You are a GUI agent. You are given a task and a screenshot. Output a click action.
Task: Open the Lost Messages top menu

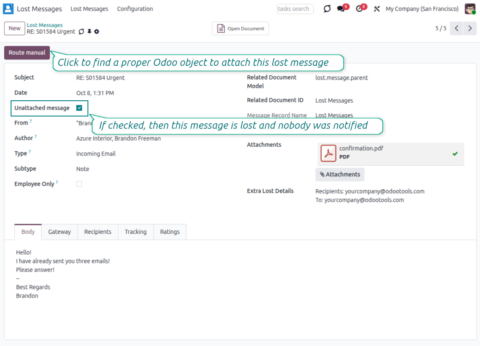(x=89, y=9)
